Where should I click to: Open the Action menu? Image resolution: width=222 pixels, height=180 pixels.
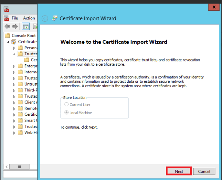pos(29,18)
